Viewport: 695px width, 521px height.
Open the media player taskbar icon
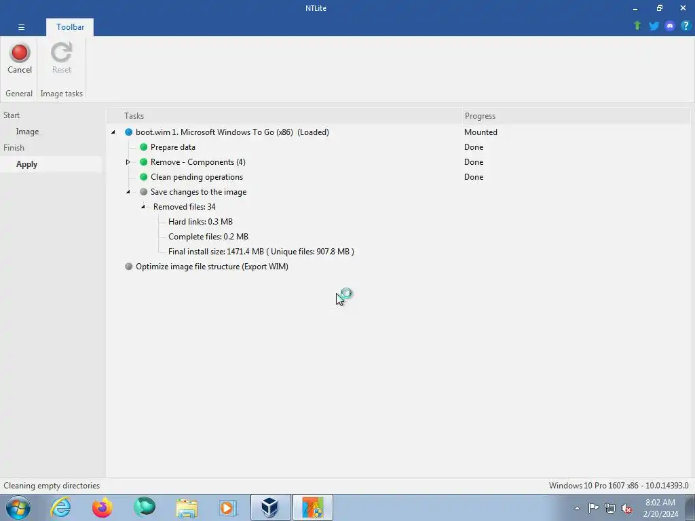pos(228,507)
